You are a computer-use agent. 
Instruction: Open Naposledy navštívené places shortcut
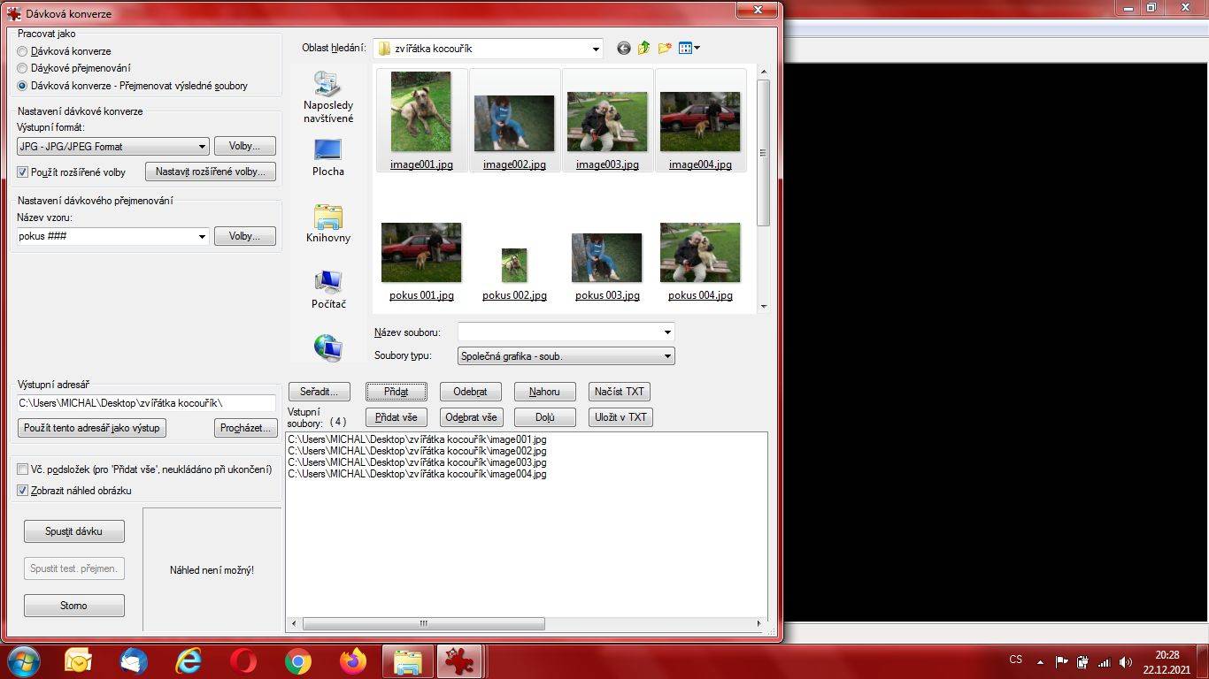[x=328, y=97]
